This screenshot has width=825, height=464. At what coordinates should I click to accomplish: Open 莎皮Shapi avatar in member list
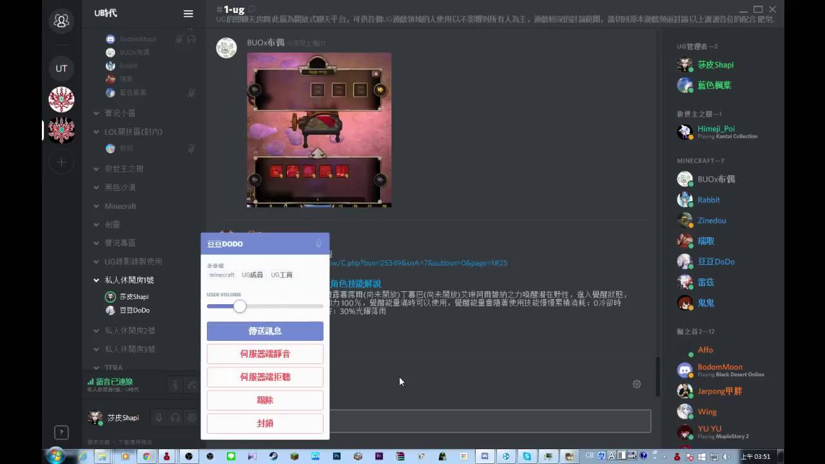pyautogui.click(x=684, y=64)
